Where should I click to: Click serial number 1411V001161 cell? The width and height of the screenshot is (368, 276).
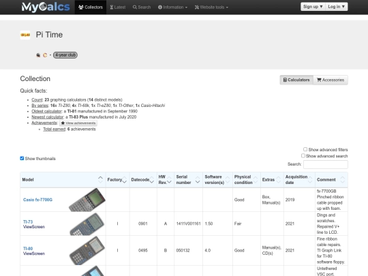point(189,224)
